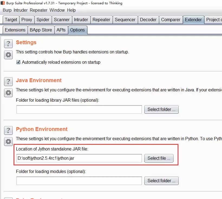Open the Window menu

coord(57,10)
